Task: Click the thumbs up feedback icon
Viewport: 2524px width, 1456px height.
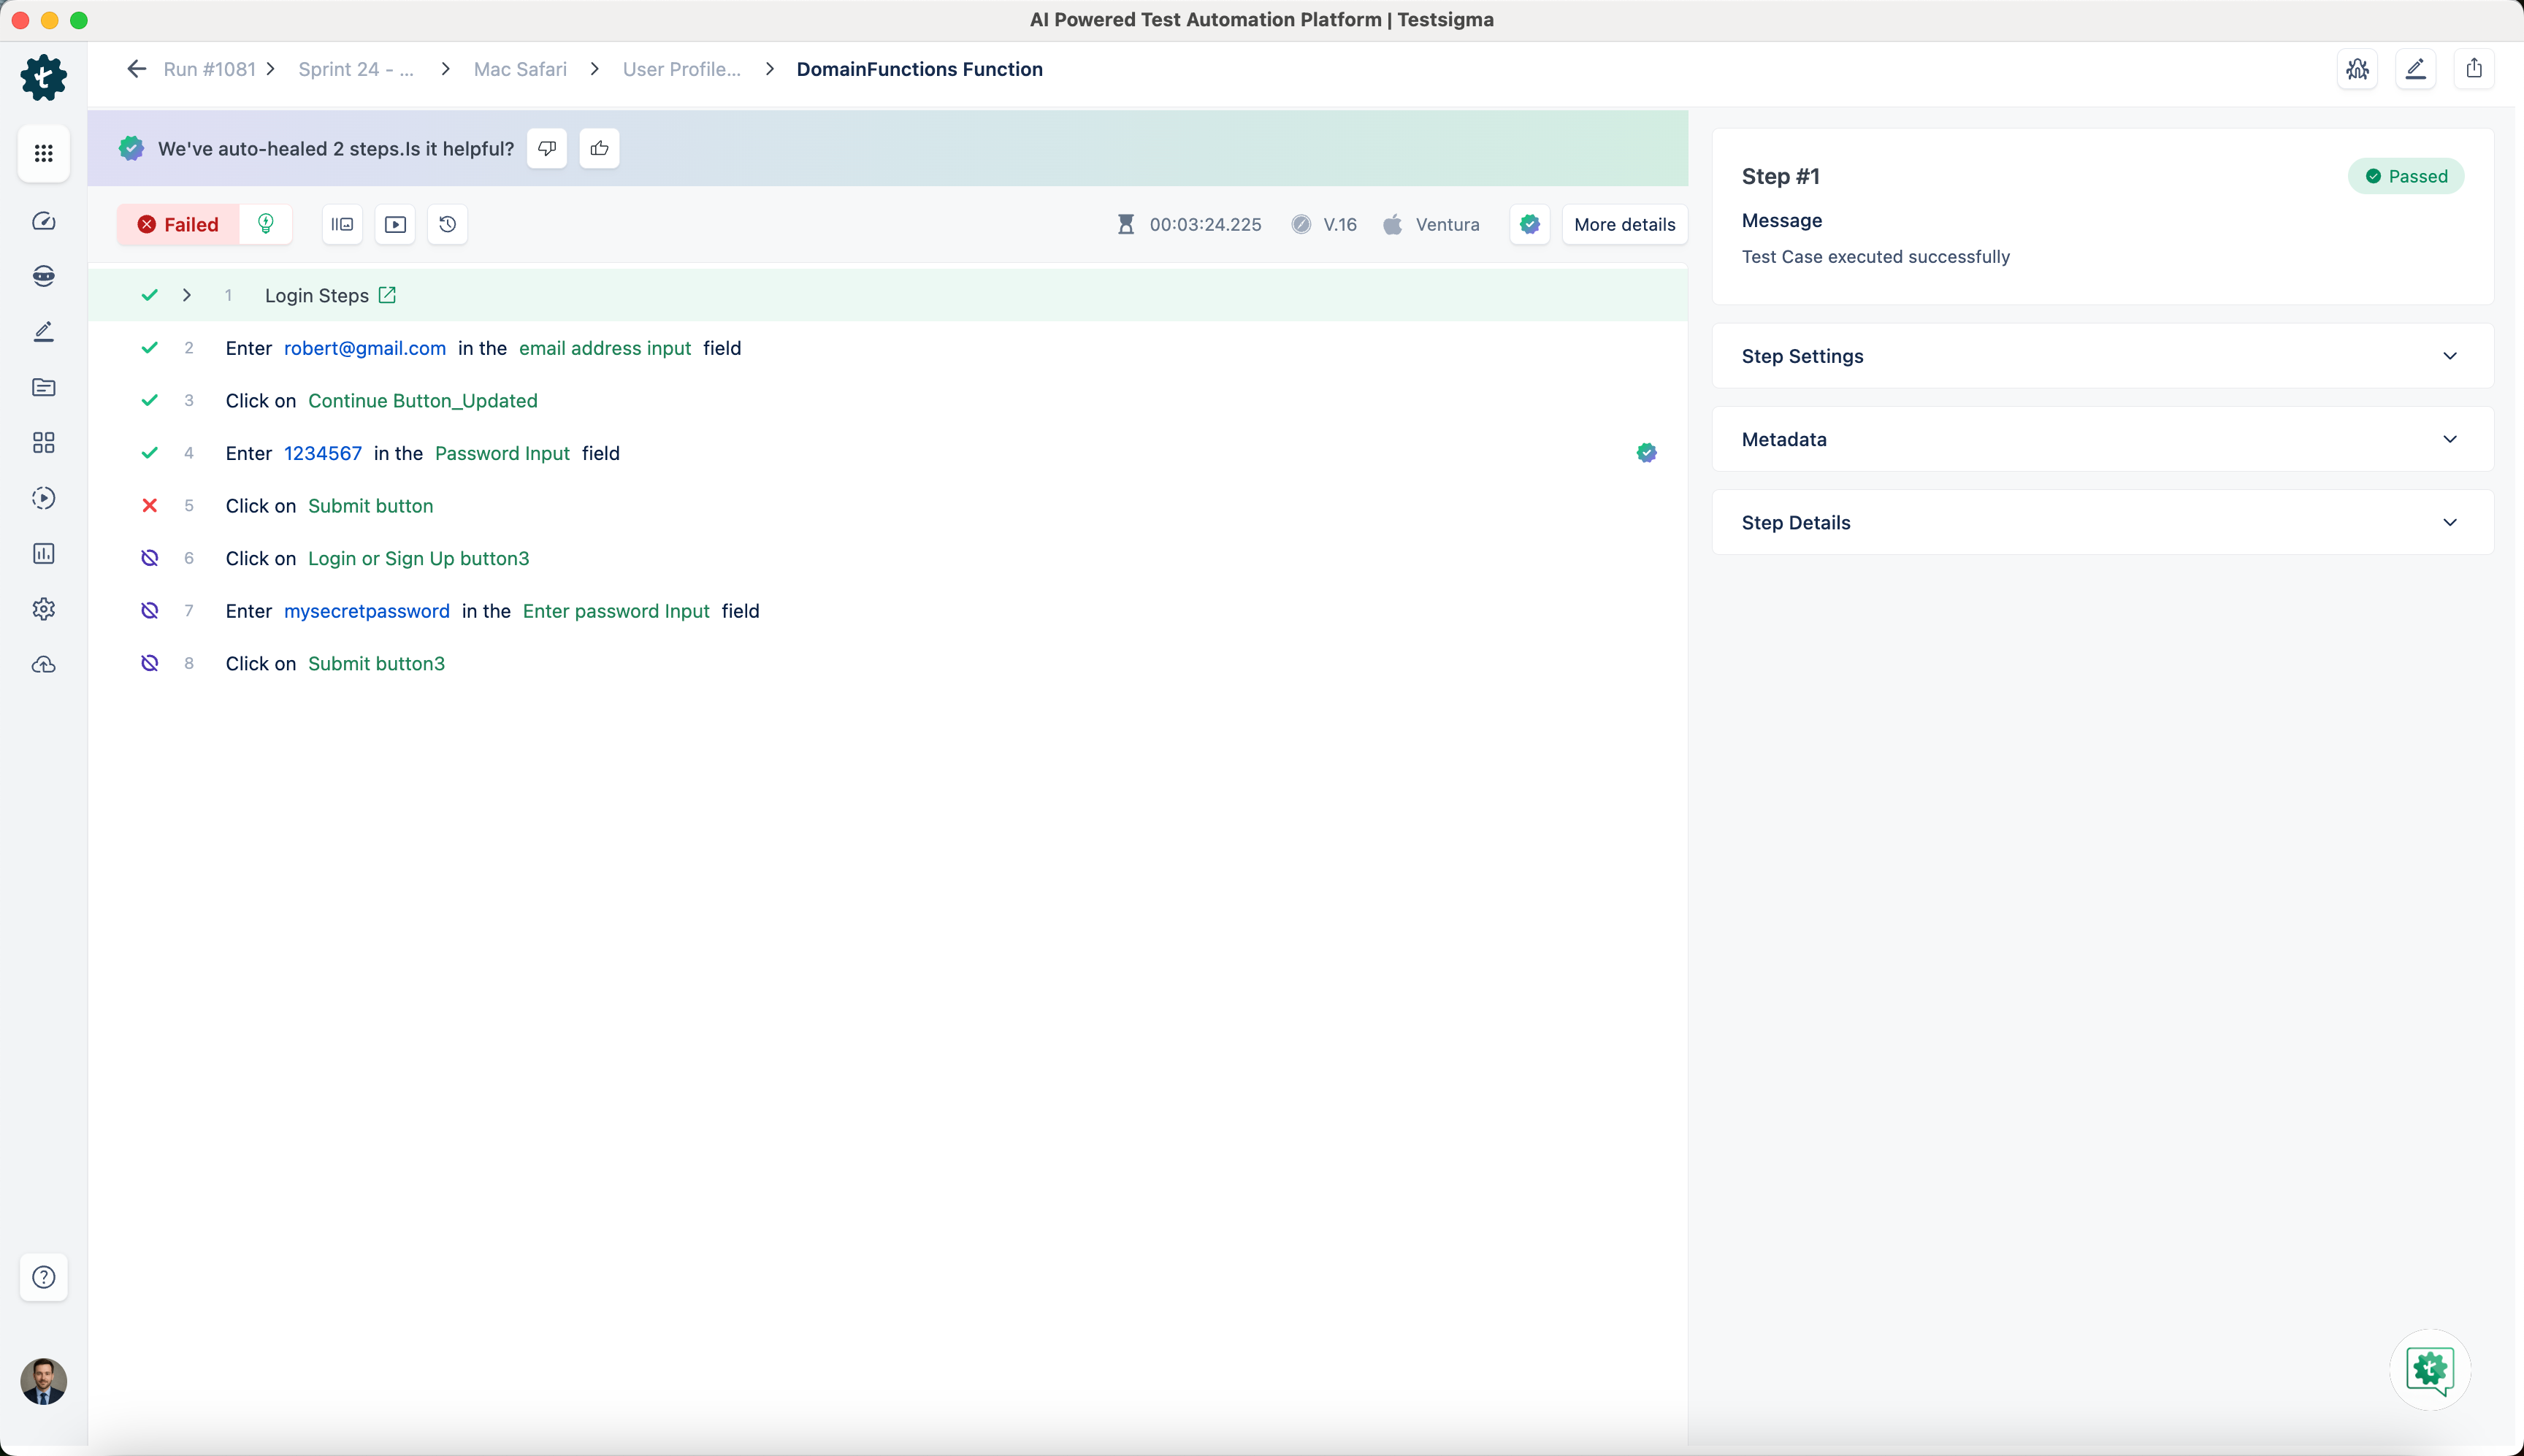Action: 599,148
